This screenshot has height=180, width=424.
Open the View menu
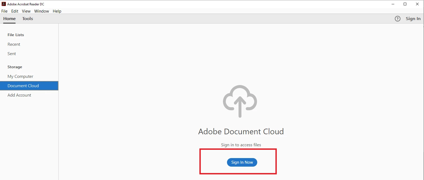(x=26, y=11)
